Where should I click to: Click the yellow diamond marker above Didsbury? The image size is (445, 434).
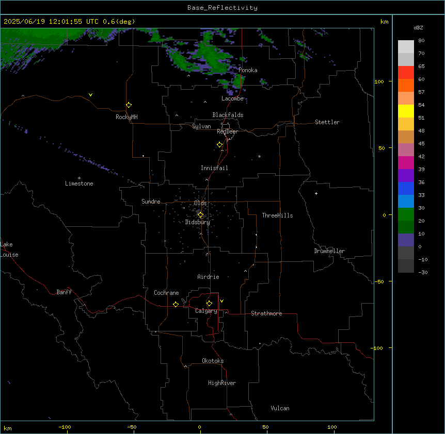click(200, 215)
